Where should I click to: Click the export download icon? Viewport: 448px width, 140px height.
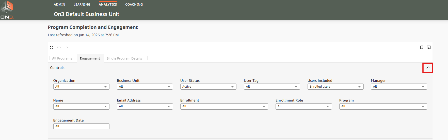(429, 47)
